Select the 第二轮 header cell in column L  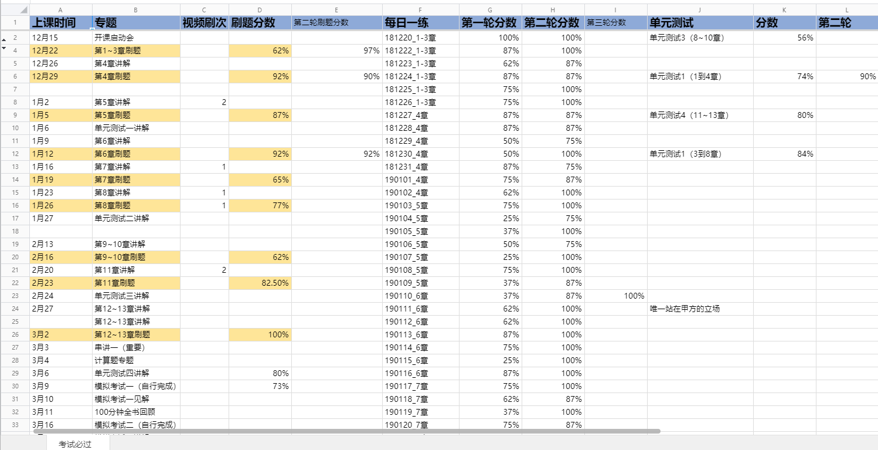(847, 23)
